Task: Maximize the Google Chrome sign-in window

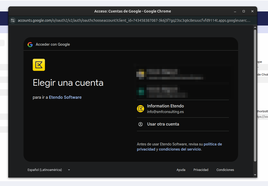Action: click(x=244, y=11)
